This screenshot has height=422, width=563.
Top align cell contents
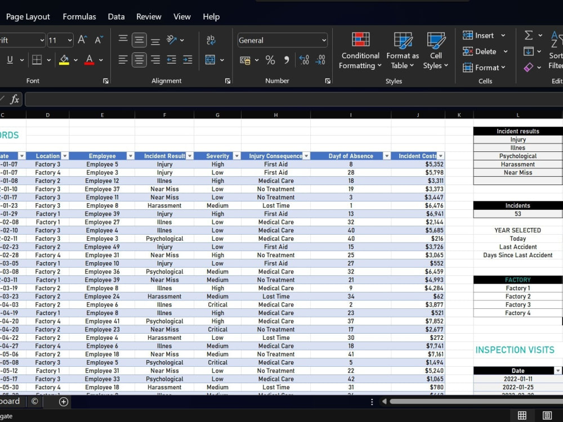(x=123, y=40)
